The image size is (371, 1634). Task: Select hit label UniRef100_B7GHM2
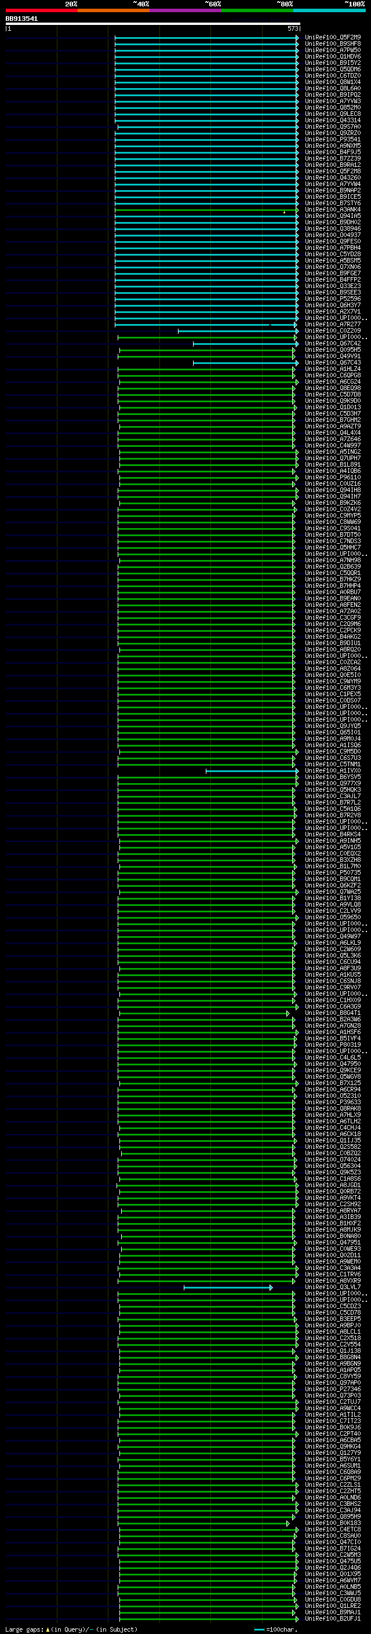332,420
